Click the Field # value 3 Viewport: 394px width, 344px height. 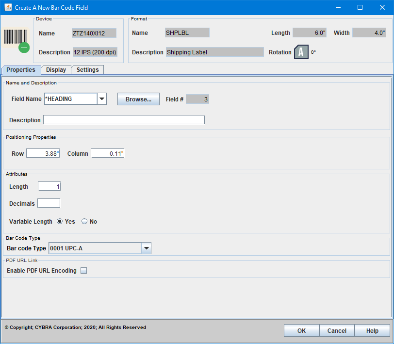197,99
